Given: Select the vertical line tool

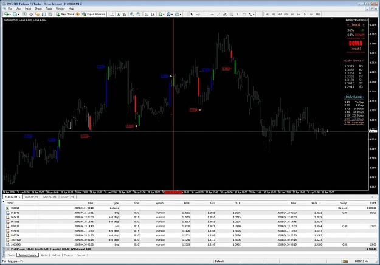Looking at the screenshot, I should (x=206, y=15).
